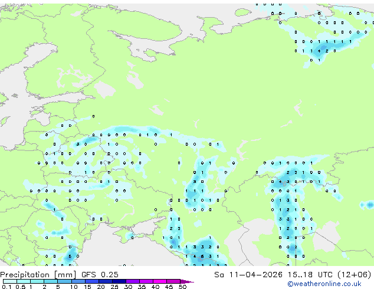
Task: Select the 25–30 mm dark blue swatch
Action: click(x=119, y=281)
